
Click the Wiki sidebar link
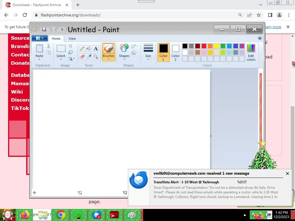(x=17, y=92)
